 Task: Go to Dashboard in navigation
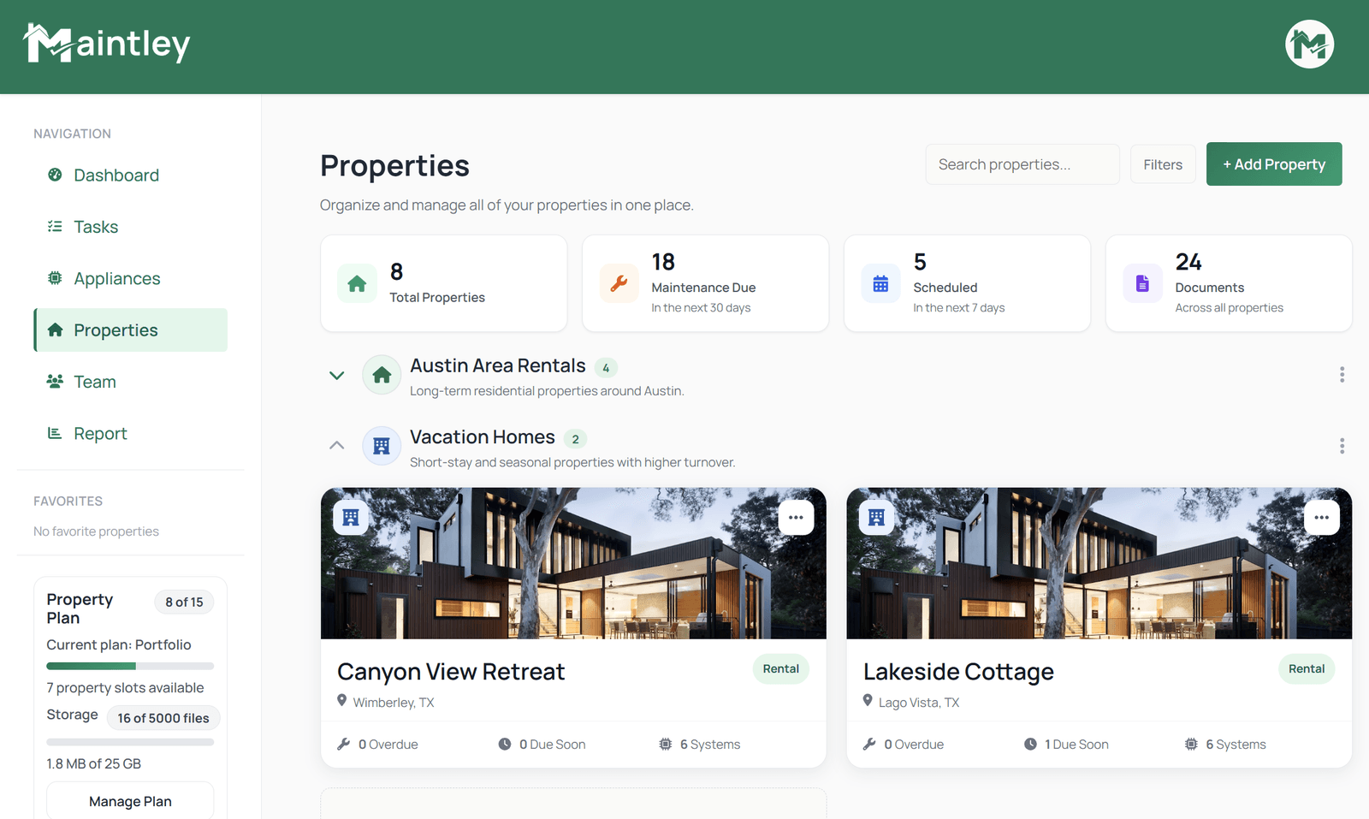coord(130,175)
